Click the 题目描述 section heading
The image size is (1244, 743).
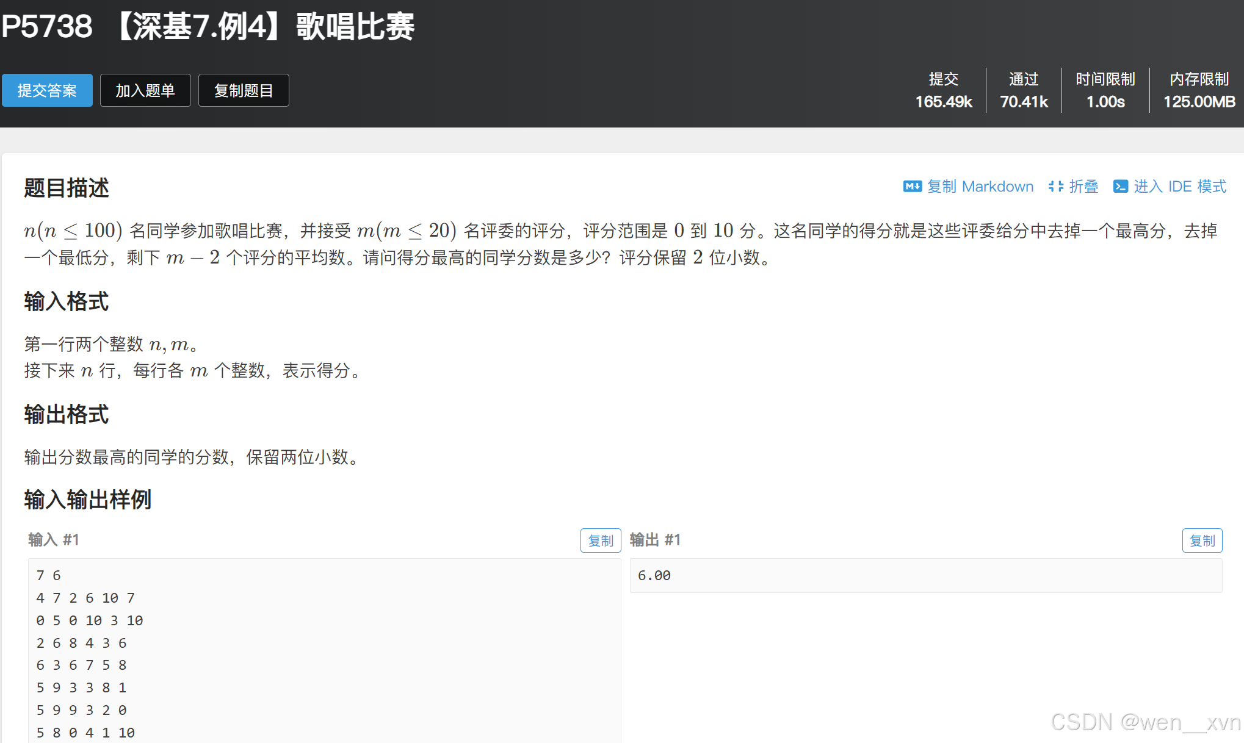67,188
